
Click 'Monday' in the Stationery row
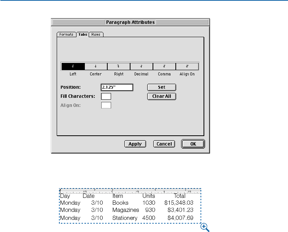[x=70, y=218]
